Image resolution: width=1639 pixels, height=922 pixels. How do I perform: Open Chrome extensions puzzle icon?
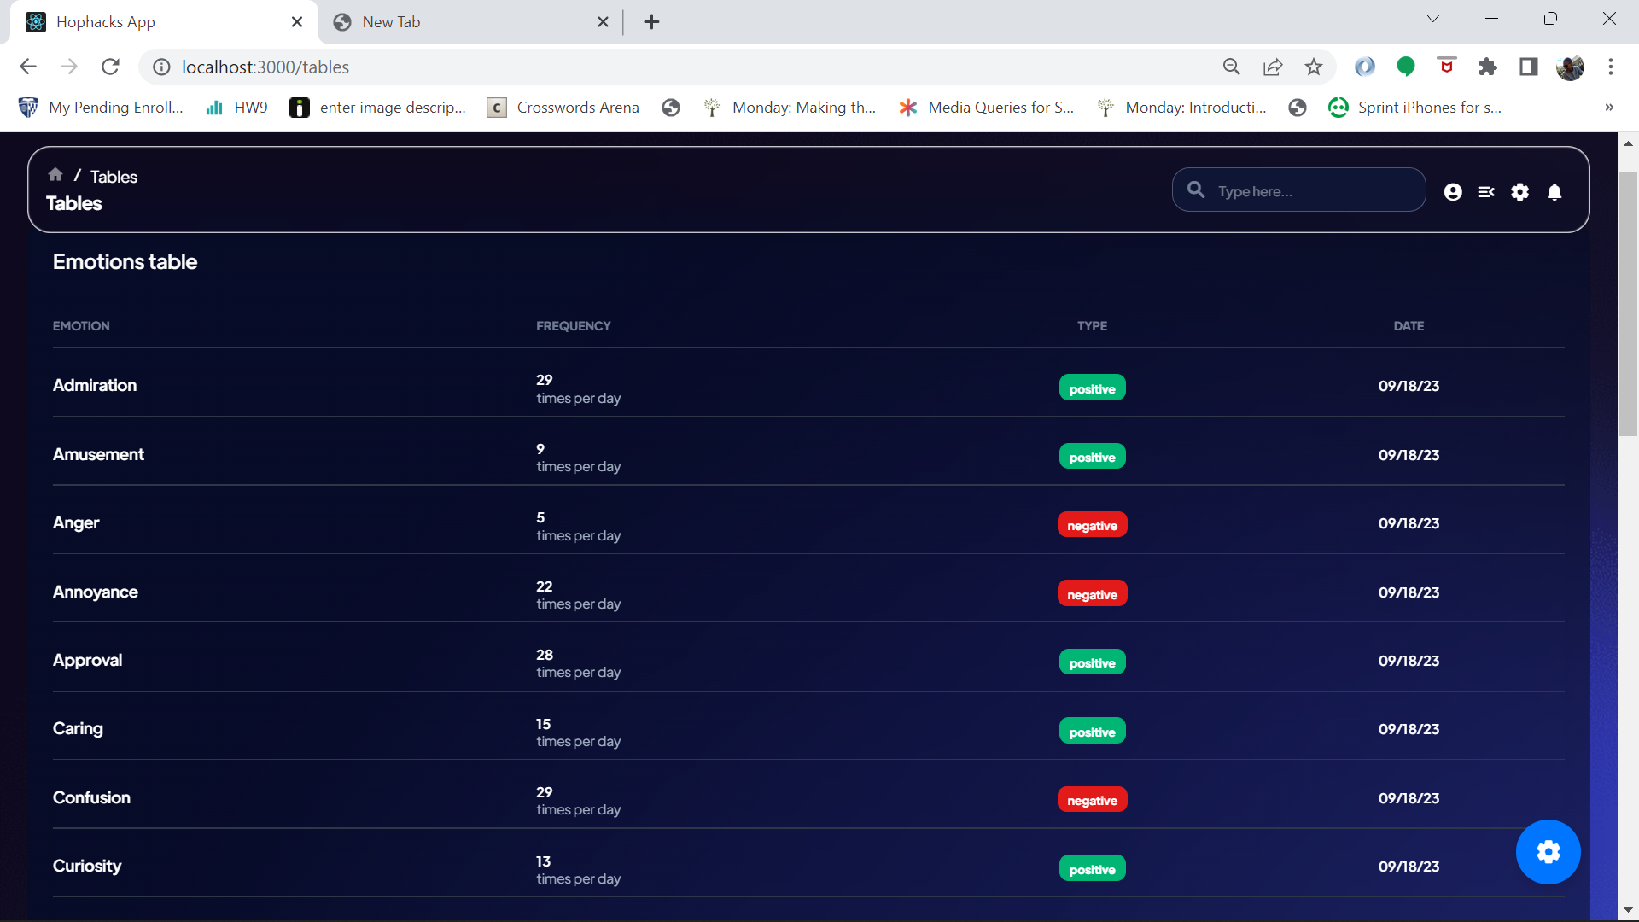(1488, 67)
